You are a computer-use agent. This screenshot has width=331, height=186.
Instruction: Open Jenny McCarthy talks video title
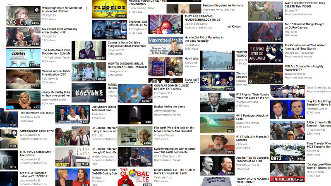(56, 94)
